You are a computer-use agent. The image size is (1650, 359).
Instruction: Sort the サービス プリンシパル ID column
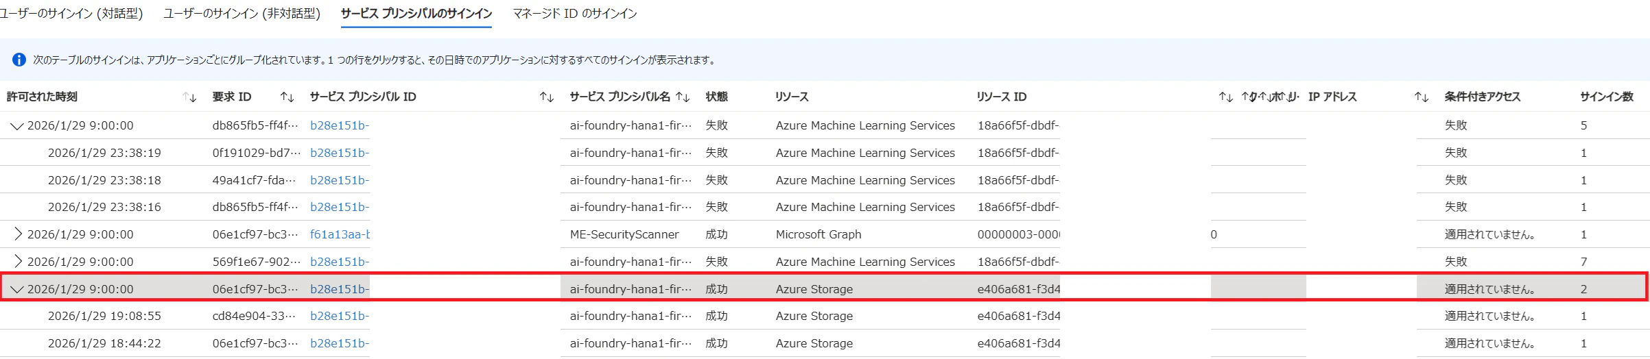(x=546, y=97)
